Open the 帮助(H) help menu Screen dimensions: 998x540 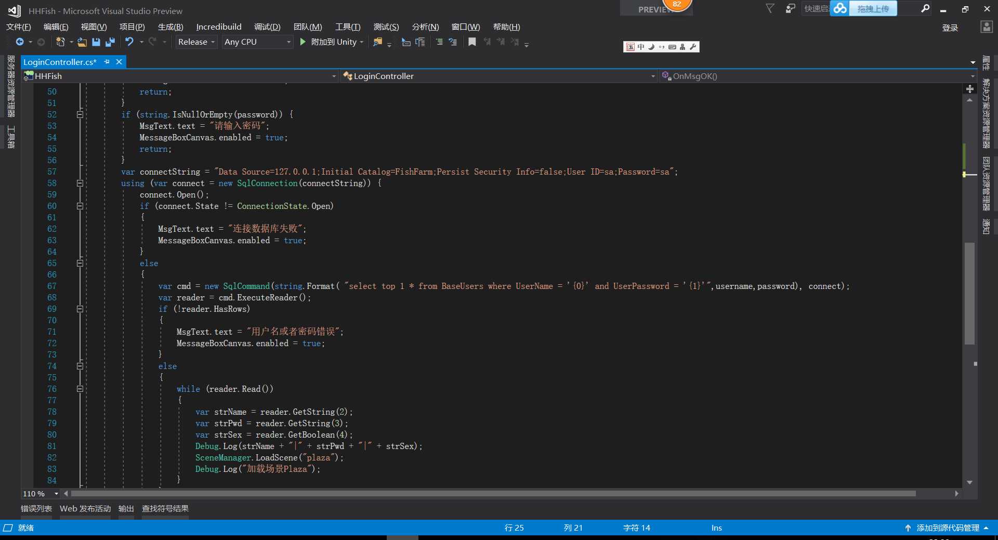[506, 27]
